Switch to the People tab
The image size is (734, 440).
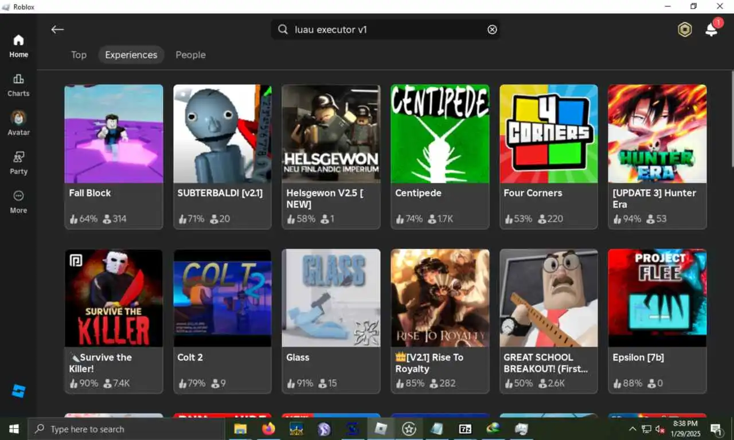coord(190,55)
